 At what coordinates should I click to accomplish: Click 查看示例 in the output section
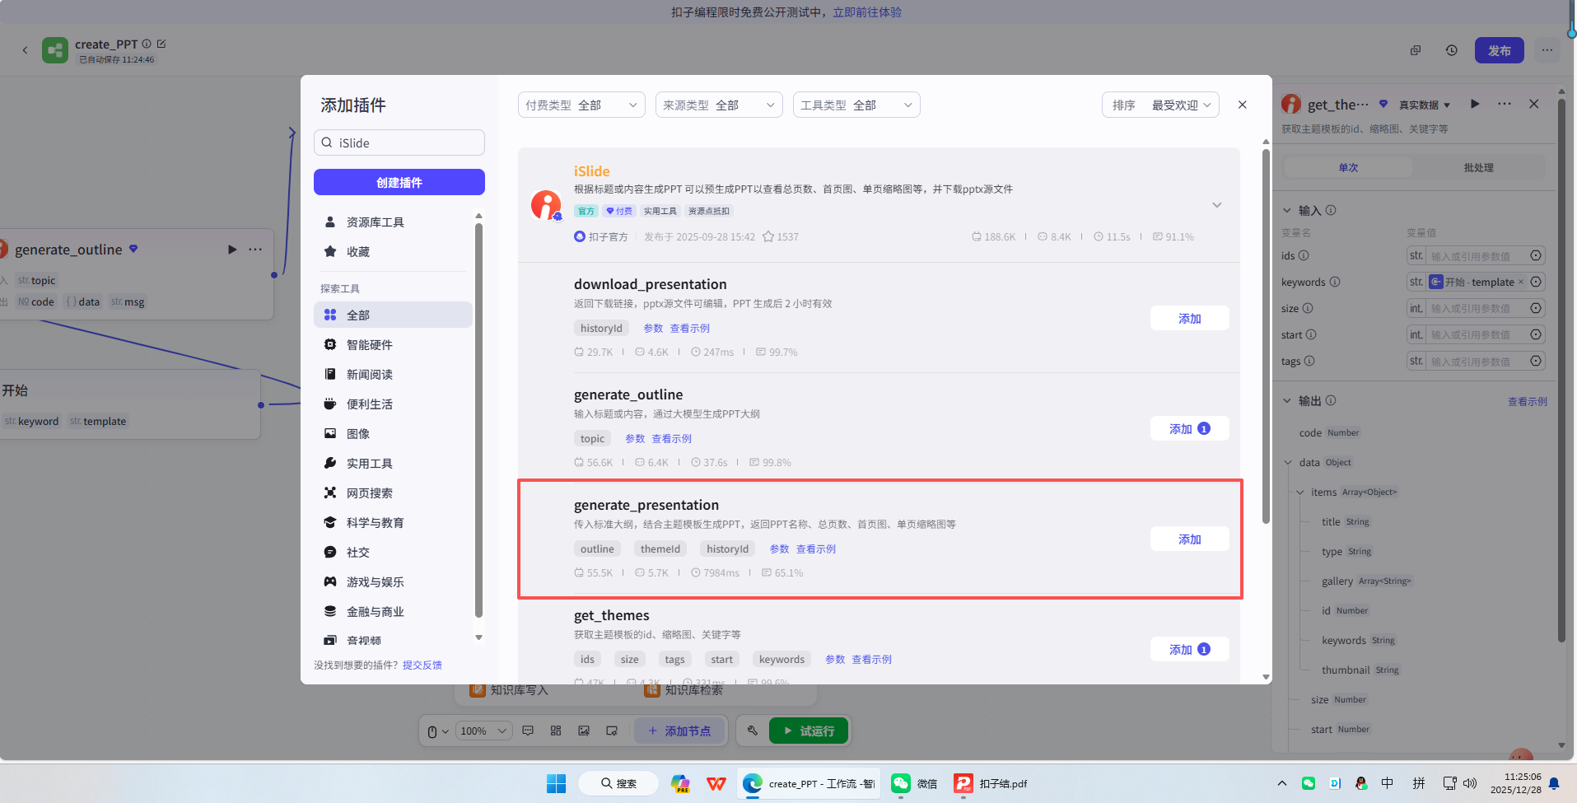pyautogui.click(x=1528, y=401)
